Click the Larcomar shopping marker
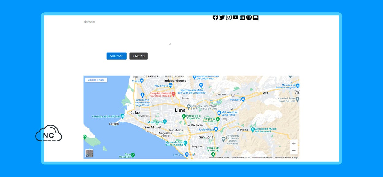The height and width of the screenshot is (177, 383). [x=187, y=154]
